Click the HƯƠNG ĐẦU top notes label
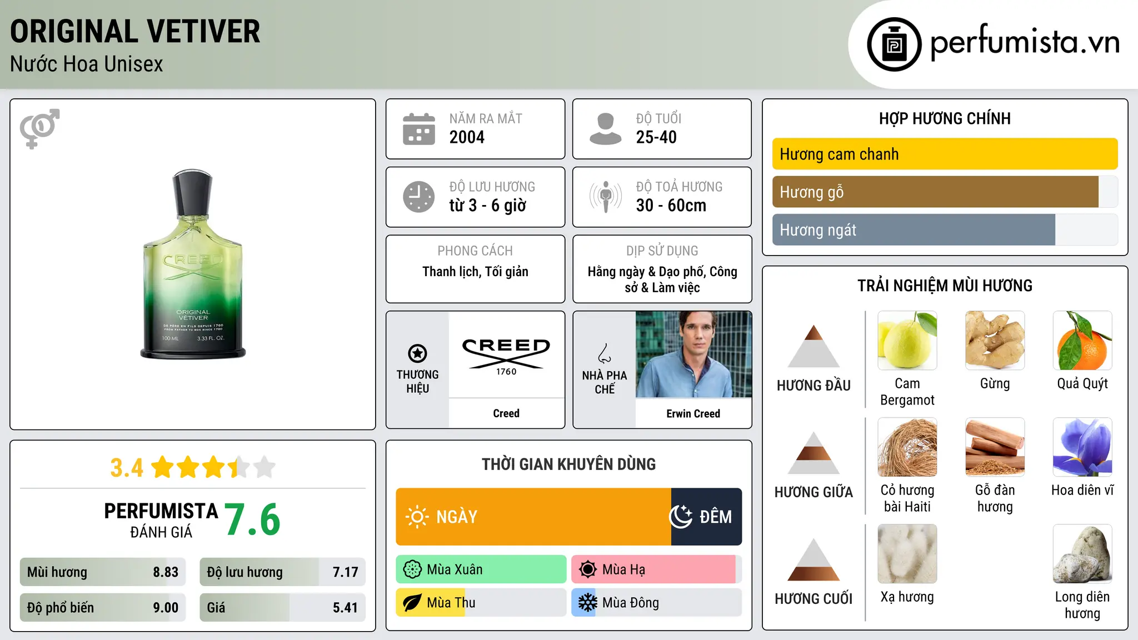Screen dimensions: 1138x640 [813, 386]
